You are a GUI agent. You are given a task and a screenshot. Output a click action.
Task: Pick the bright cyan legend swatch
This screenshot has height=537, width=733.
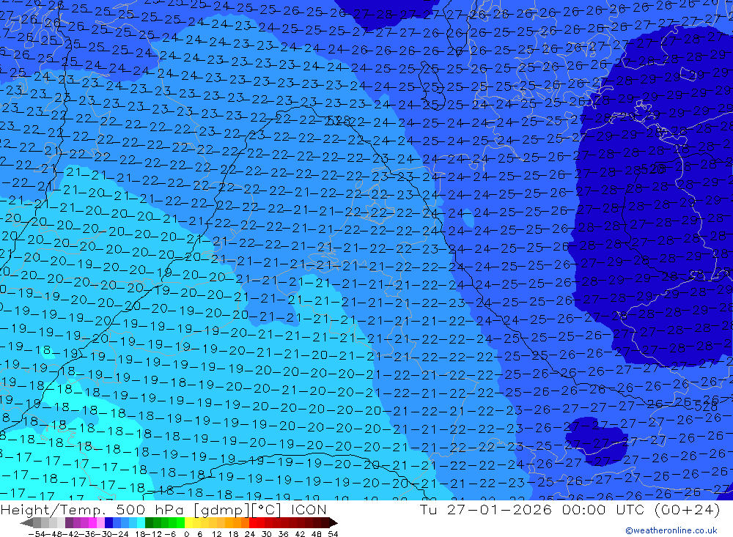(141, 523)
